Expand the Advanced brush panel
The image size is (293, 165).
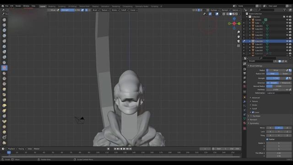(255, 98)
